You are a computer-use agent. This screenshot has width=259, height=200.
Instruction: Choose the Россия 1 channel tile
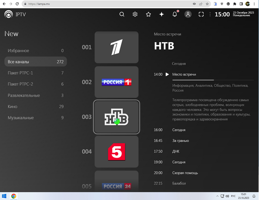pos(117,82)
